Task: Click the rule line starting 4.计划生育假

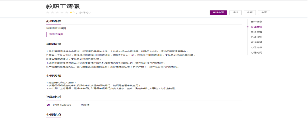Action: tap(106, 63)
